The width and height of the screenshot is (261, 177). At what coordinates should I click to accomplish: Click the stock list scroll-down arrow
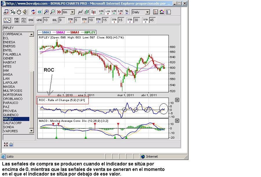click(x=32, y=131)
